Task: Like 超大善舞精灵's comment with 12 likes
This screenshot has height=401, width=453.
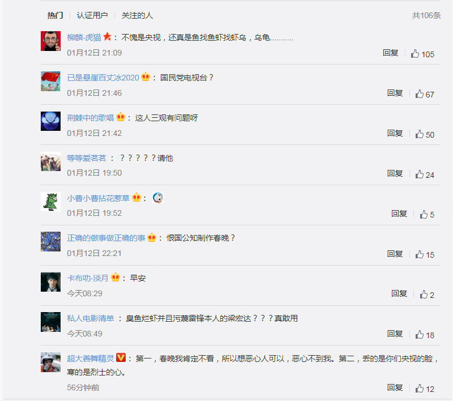Action: point(419,389)
